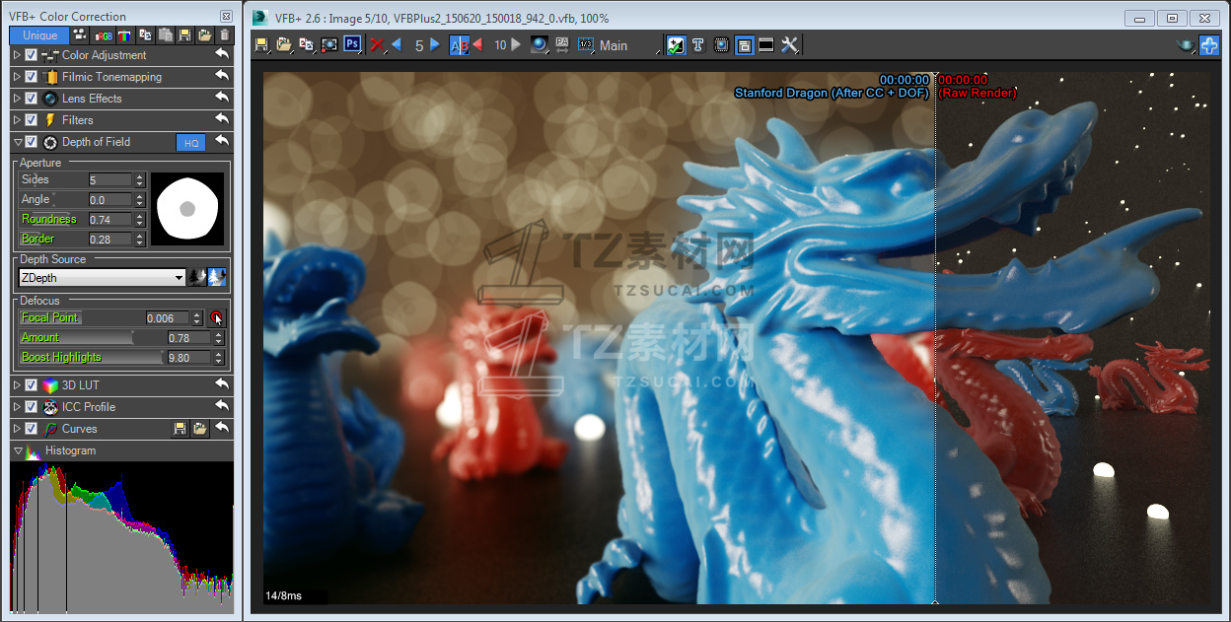Copy color correction settings icon
The height and width of the screenshot is (622, 1231).
click(x=145, y=35)
